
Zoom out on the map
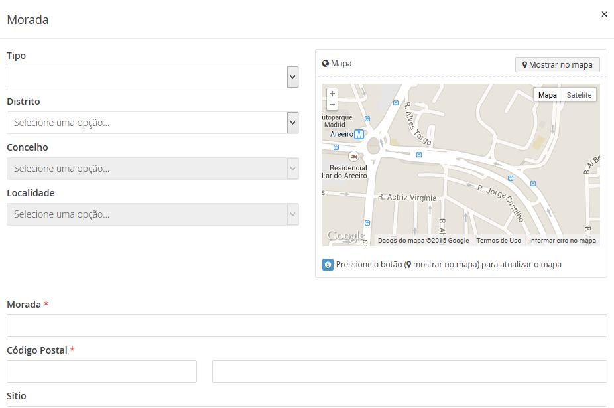point(332,105)
